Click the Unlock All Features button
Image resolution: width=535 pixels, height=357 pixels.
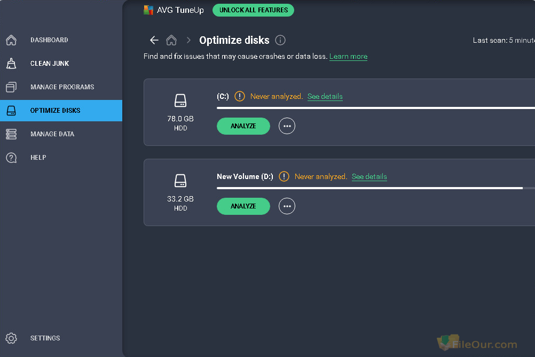(253, 10)
